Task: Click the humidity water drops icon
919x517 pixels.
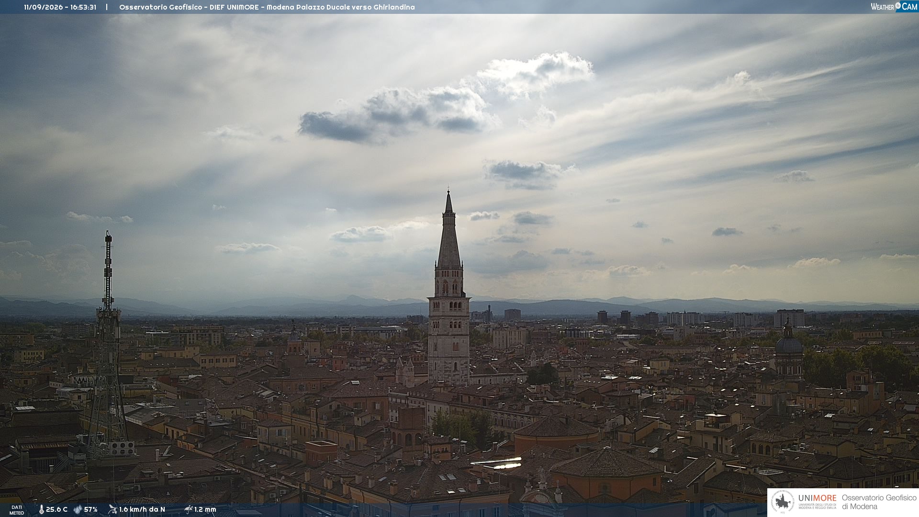Action: click(78, 509)
